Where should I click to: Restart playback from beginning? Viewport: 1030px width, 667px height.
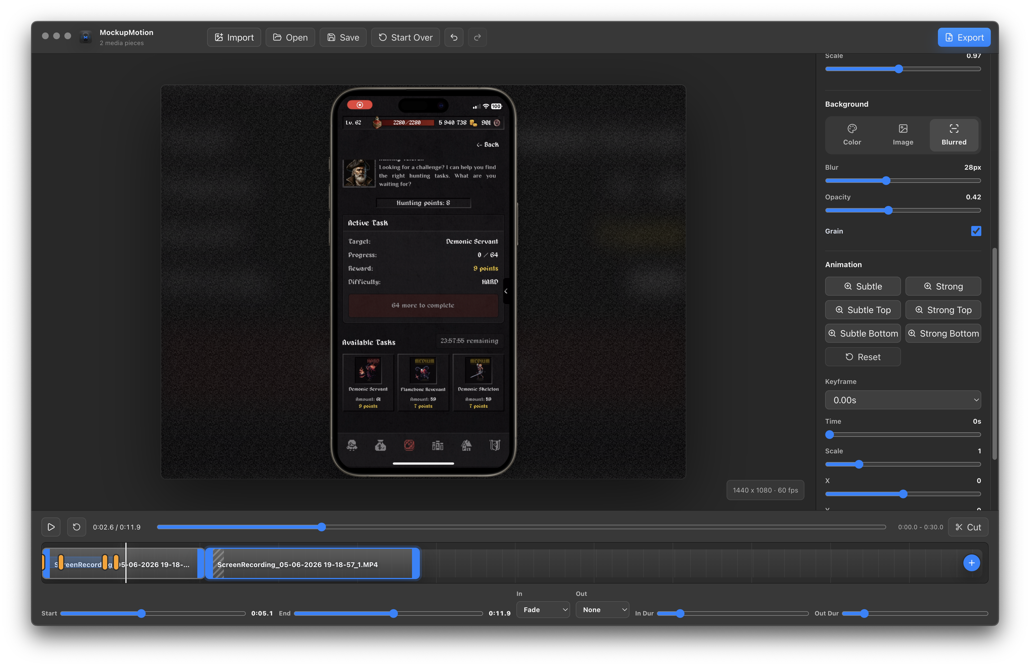(77, 527)
